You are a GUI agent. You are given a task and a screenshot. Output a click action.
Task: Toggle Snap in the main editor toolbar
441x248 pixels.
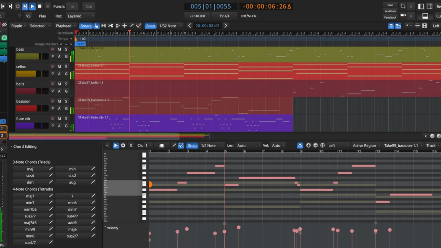150,25
